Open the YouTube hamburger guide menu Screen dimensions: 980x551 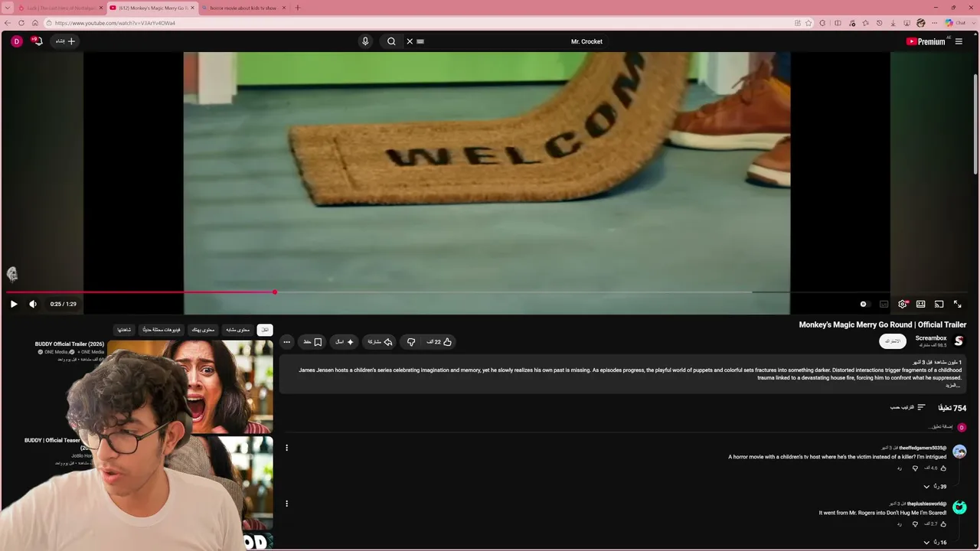pos(959,41)
